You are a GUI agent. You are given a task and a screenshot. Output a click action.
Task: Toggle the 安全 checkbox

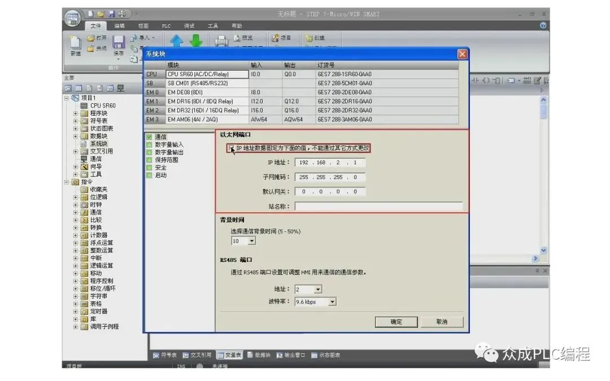coord(149,168)
